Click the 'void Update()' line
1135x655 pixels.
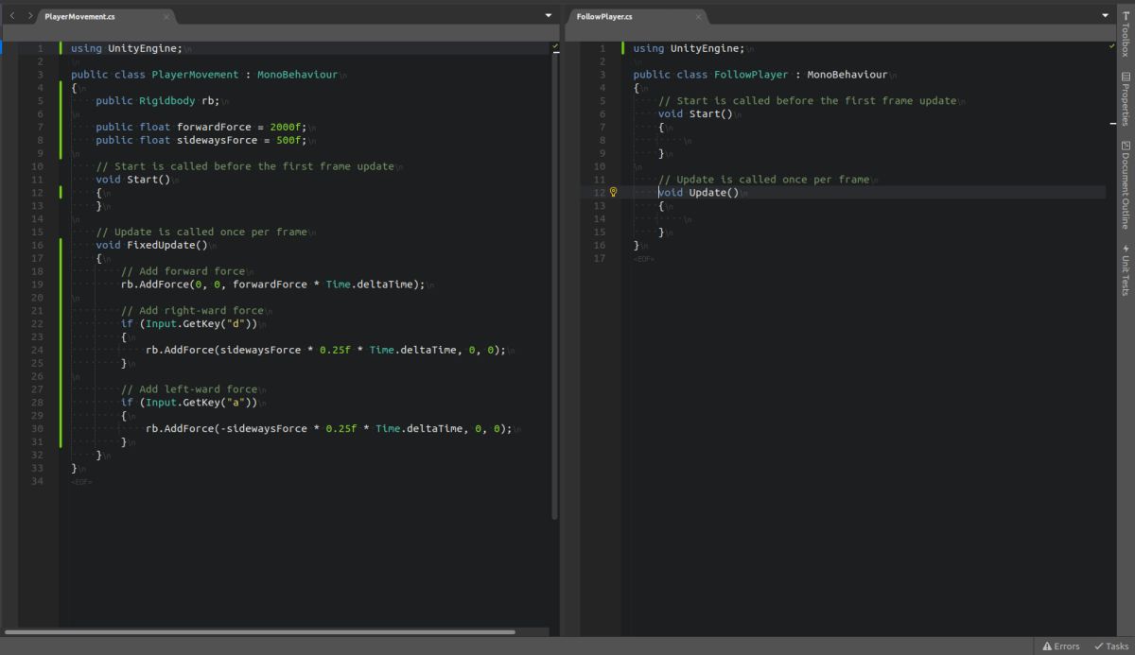coord(698,192)
